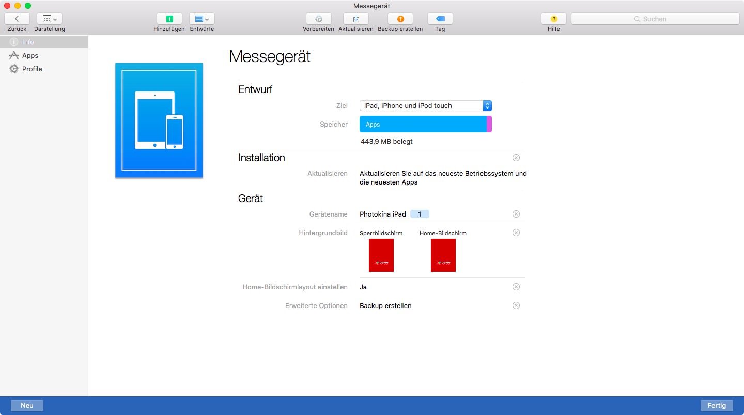Switch to the Profile sidebar section

pyautogui.click(x=31, y=68)
